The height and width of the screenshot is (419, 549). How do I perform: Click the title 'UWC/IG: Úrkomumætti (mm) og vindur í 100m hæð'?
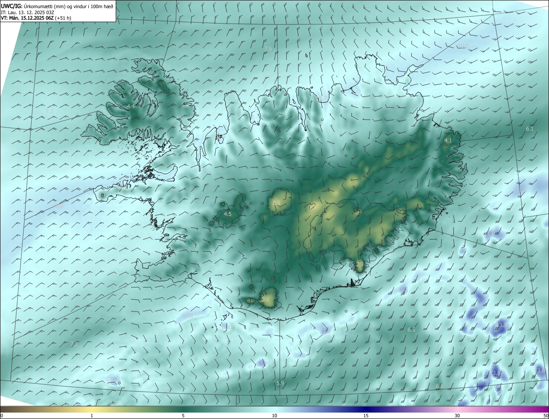pyautogui.click(x=57, y=6)
